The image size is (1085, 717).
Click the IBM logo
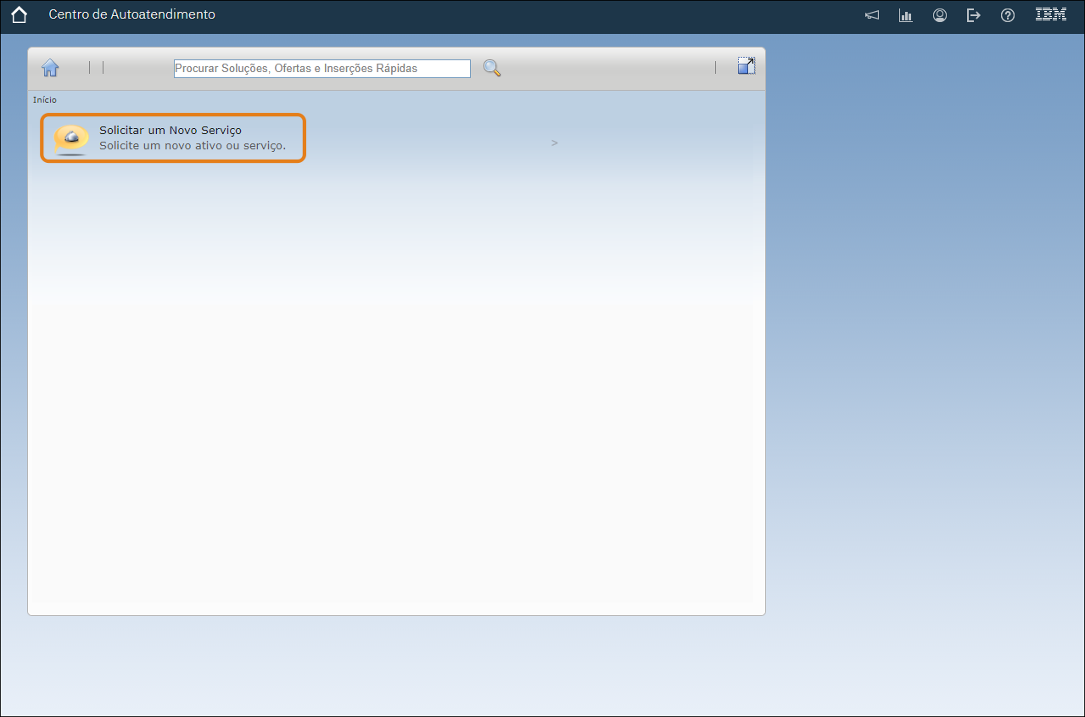click(x=1051, y=14)
